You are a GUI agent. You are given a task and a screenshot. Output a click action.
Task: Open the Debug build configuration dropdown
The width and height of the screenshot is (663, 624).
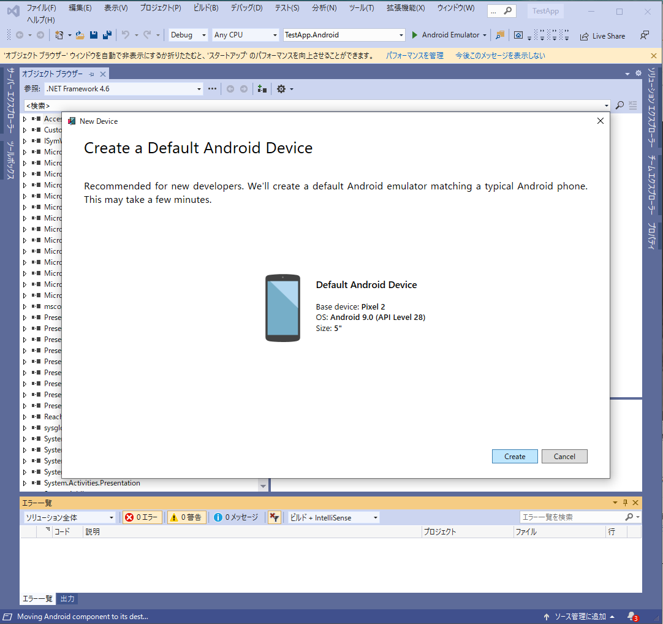coord(204,35)
